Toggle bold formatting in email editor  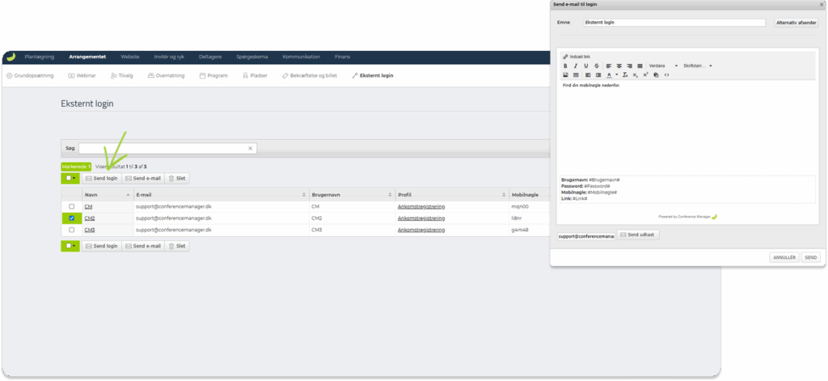565,66
